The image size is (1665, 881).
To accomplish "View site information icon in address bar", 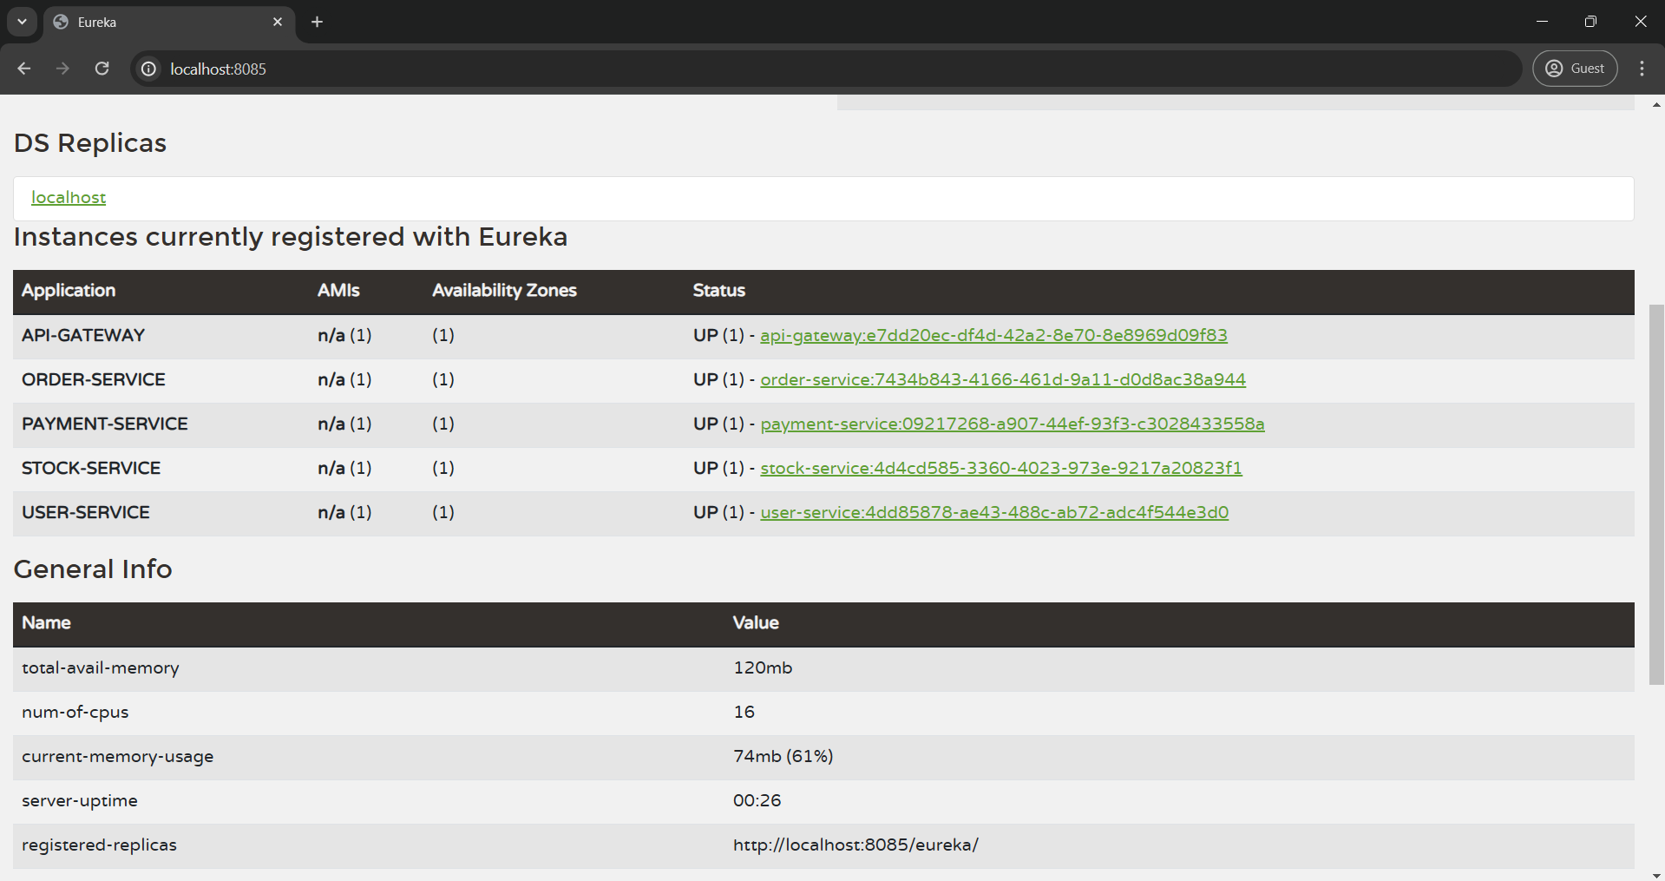I will click(149, 69).
